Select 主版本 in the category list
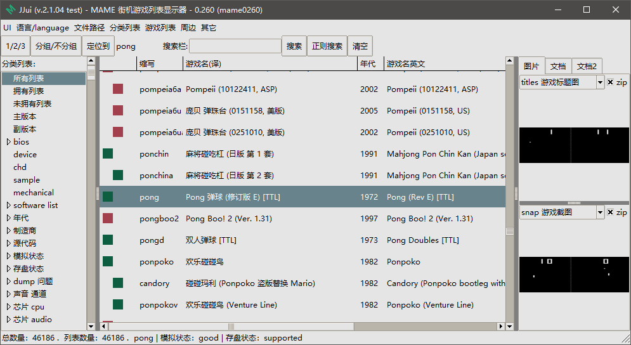 click(x=25, y=116)
